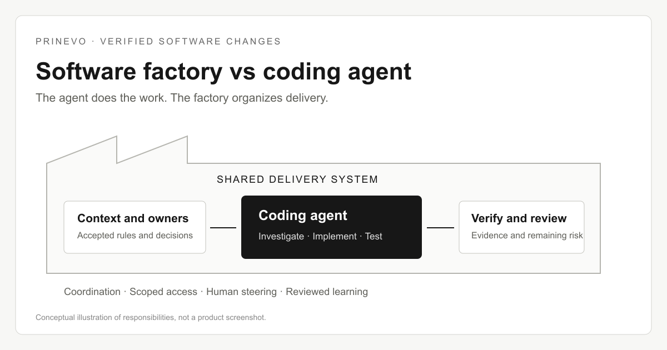Select 'Investigate · Implement · Test' text
Image resolution: width=667 pixels, height=350 pixels.
click(320, 236)
